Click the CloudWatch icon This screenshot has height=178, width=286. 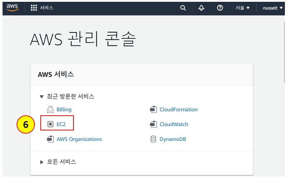(x=153, y=124)
